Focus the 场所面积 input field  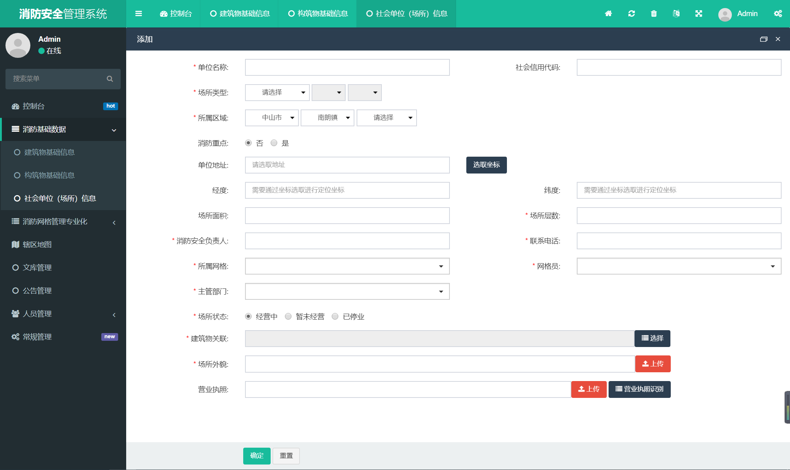point(347,216)
